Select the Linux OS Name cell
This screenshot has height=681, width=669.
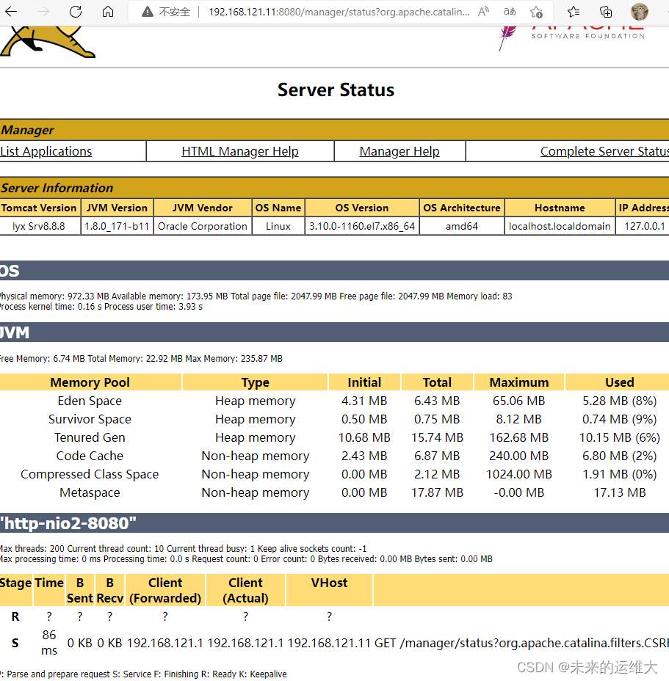coord(278,226)
